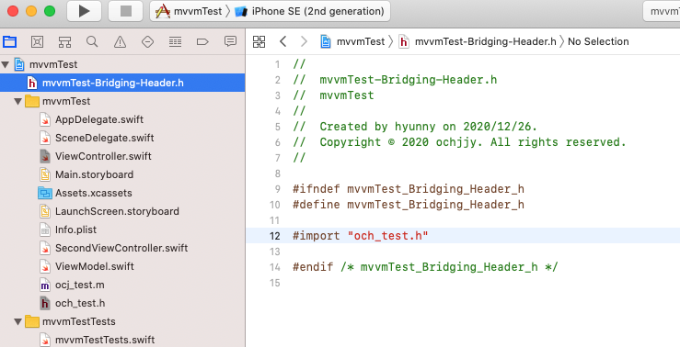680x347 pixels.
Task: Open the Debug navigator
Action: 175,41
